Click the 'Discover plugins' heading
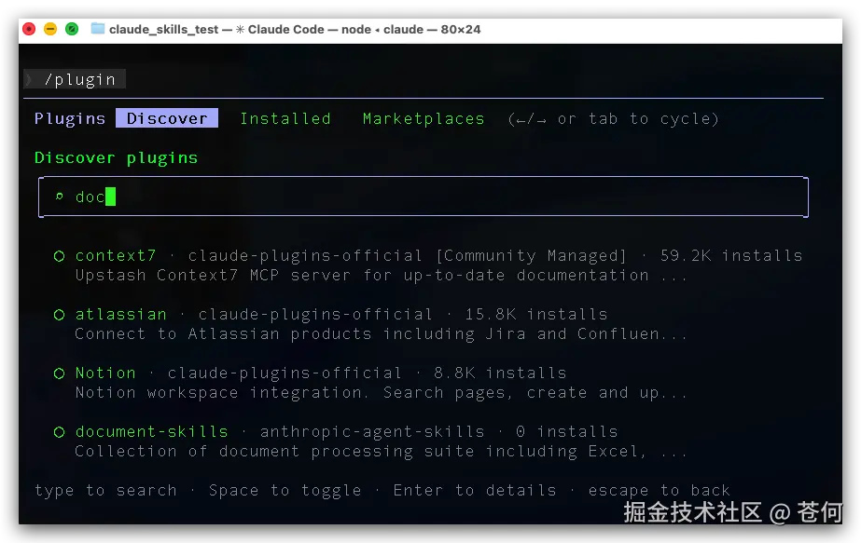The image size is (861, 543). point(116,158)
